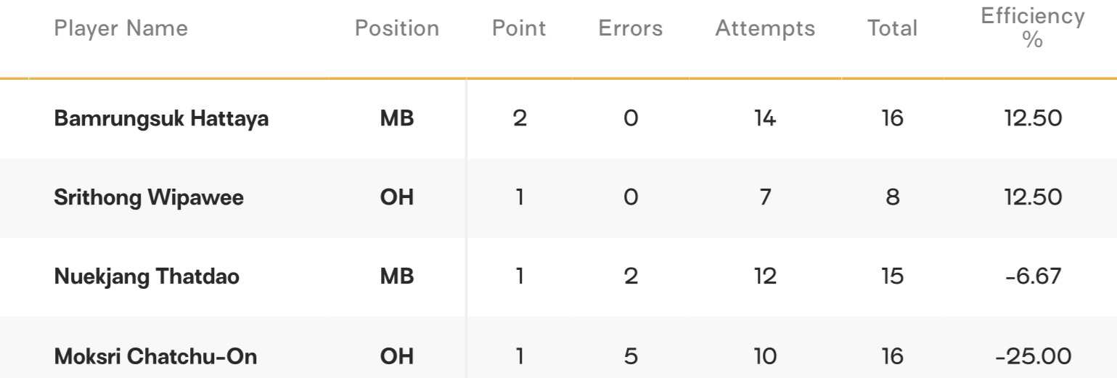Viewport: 1117px width, 378px height.
Task: Select MB position of Bamrungsuk Hattaya
Action: point(397,119)
